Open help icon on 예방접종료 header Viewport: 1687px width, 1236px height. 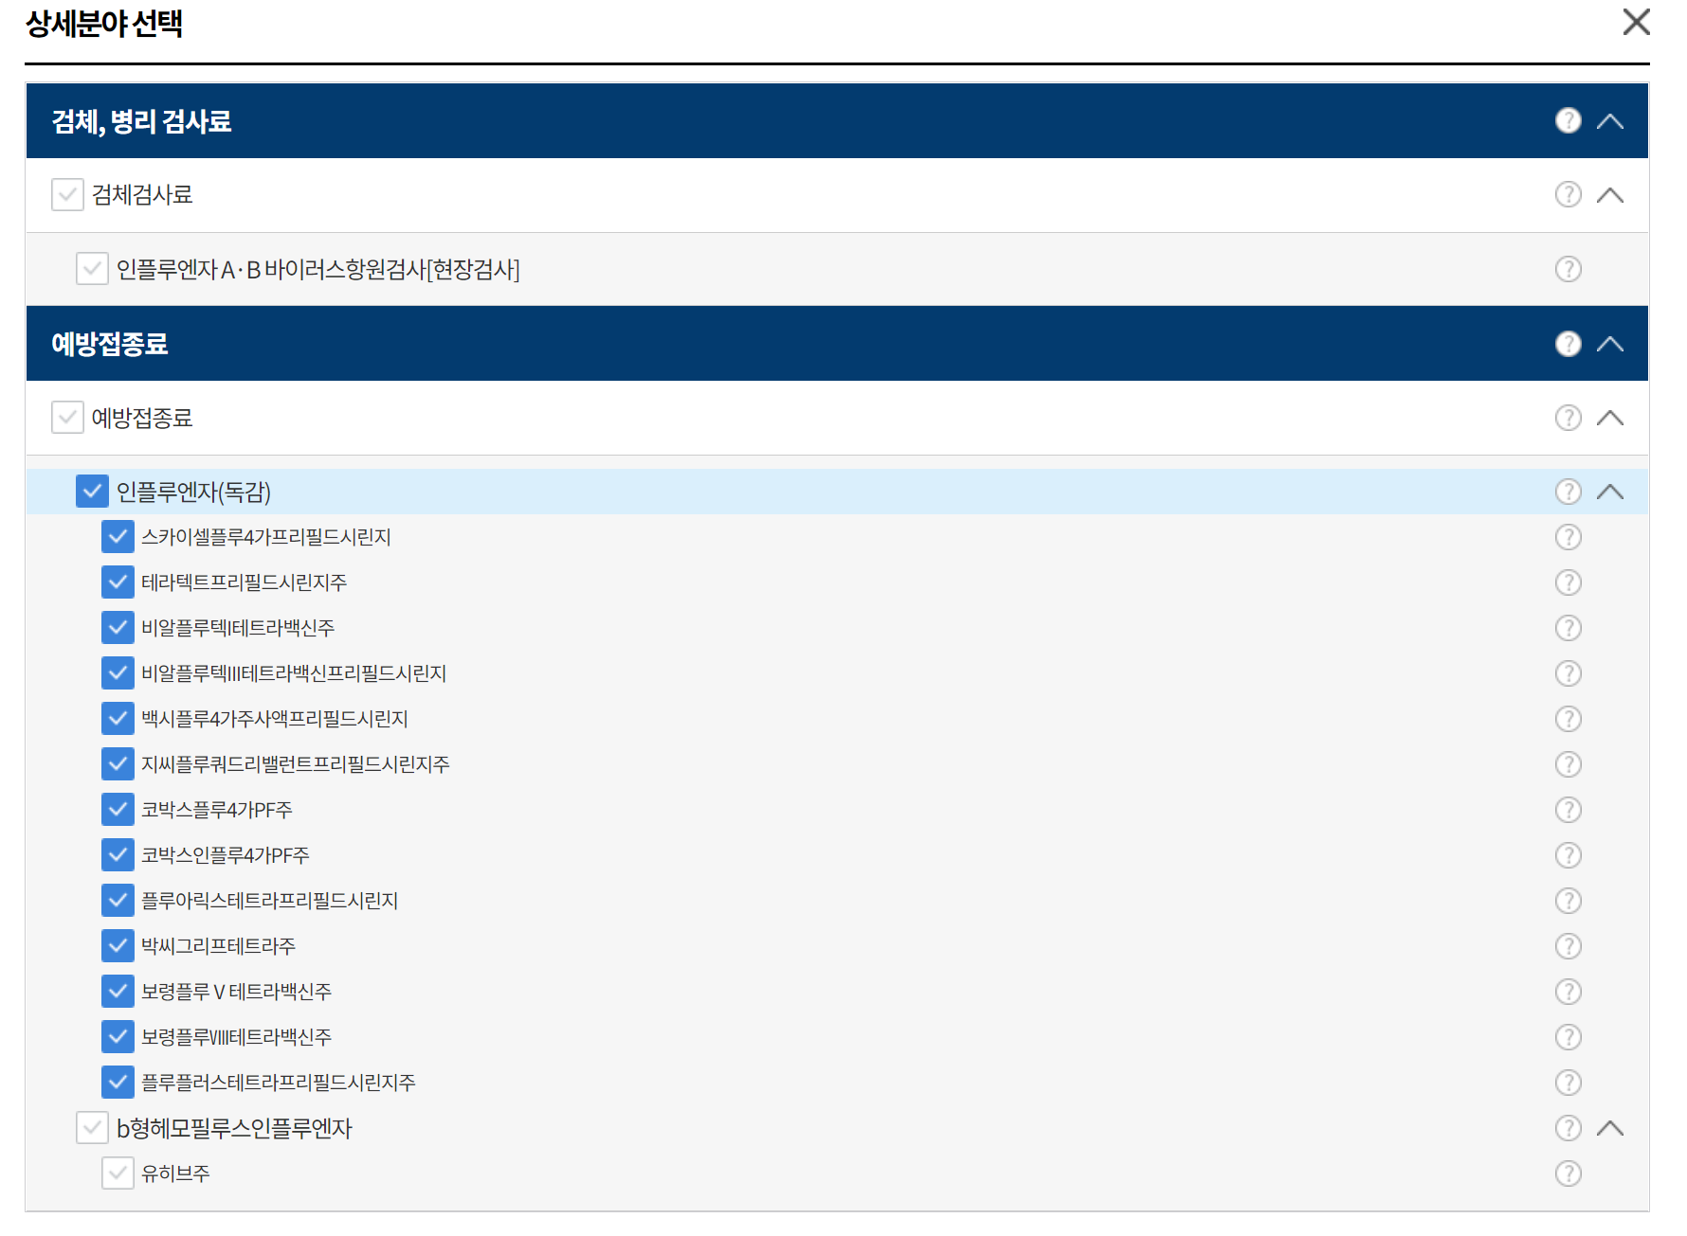(1569, 343)
